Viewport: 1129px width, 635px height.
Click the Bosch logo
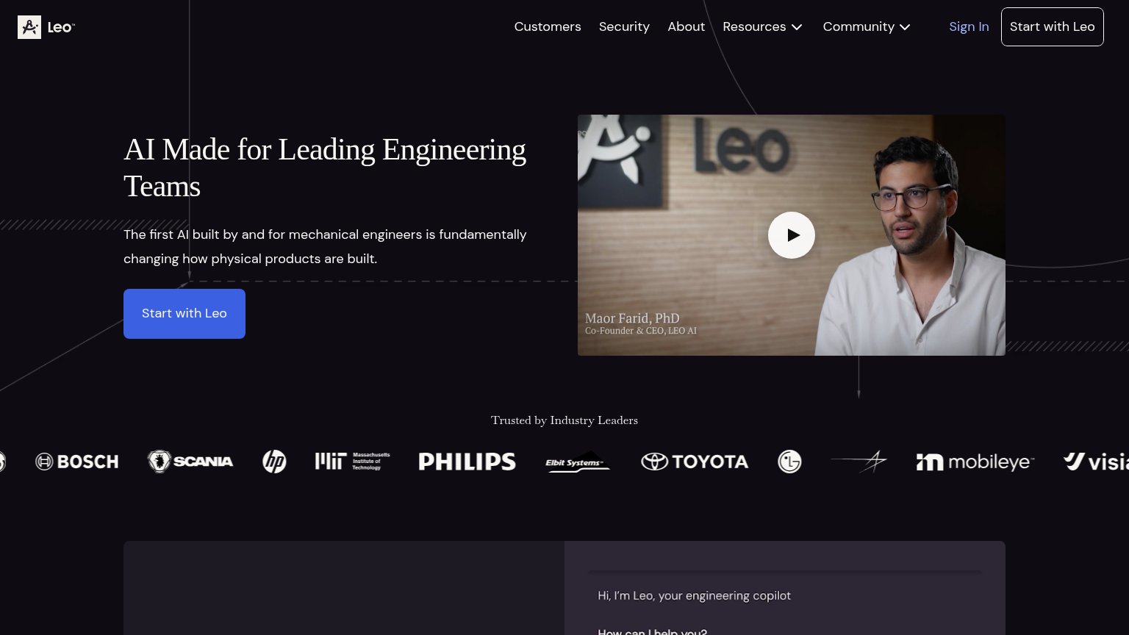77,462
